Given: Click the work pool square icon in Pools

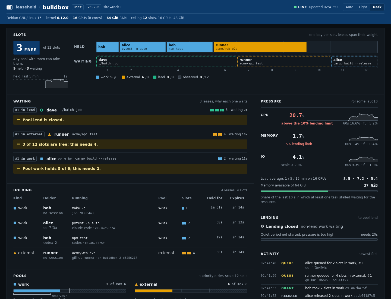Looking at the screenshot, I should click(15, 284).
